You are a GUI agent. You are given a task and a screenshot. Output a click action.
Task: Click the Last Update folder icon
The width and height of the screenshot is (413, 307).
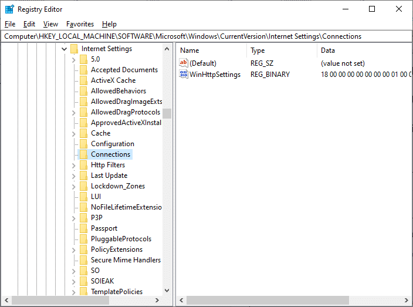coord(83,176)
